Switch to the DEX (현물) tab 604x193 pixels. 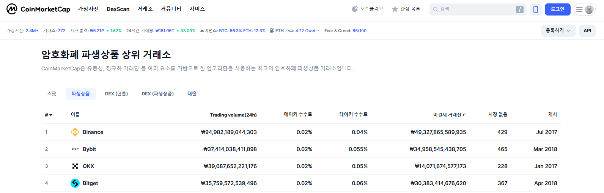116,93
